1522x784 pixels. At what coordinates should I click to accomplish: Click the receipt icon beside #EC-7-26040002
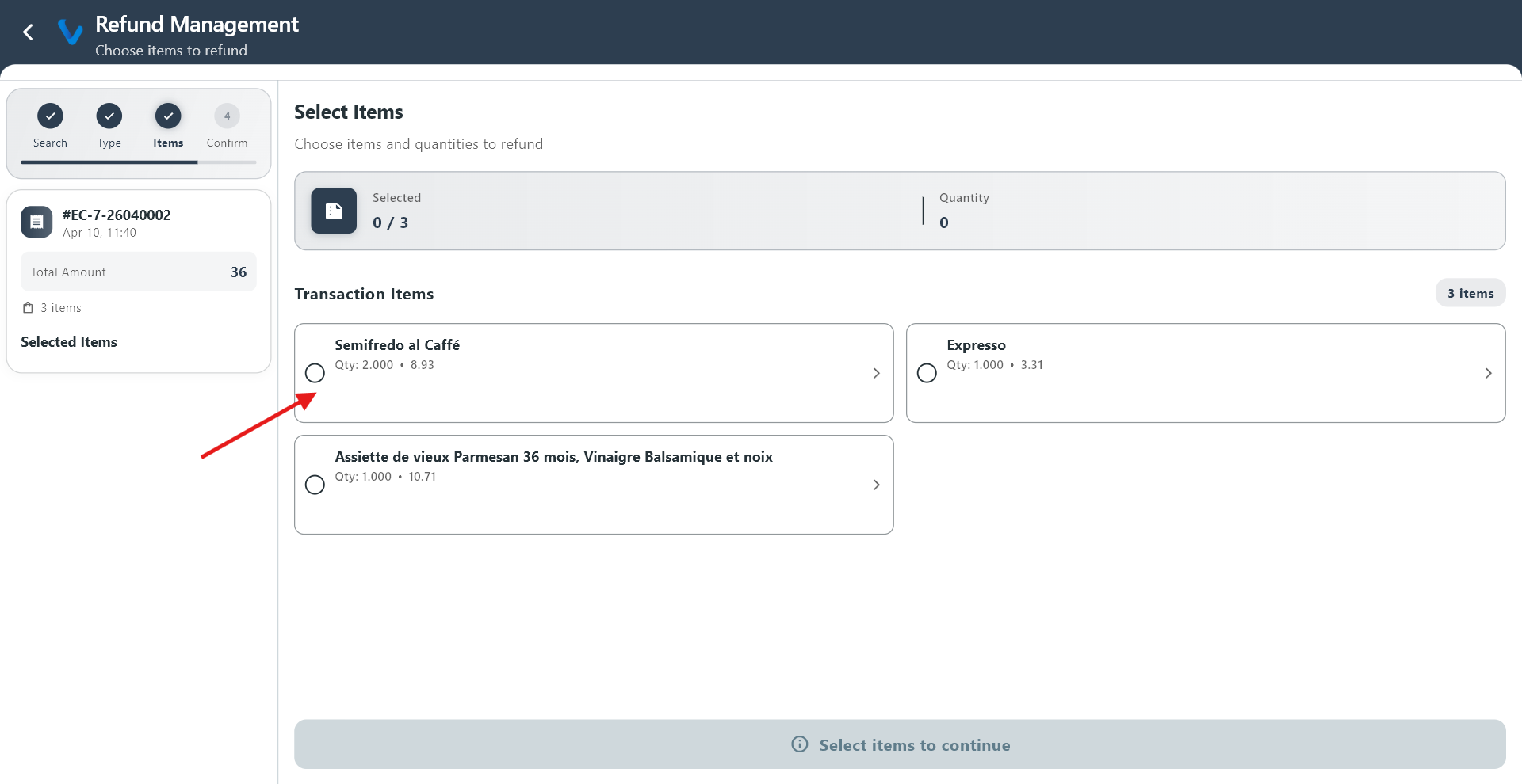click(36, 223)
